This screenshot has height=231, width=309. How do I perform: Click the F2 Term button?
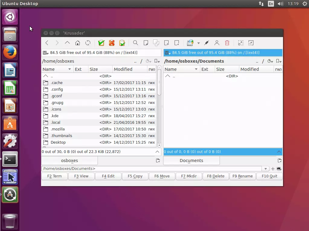click(x=54, y=176)
